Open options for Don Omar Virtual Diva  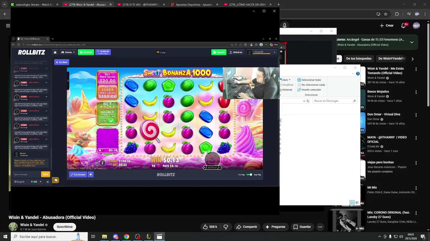416,115
